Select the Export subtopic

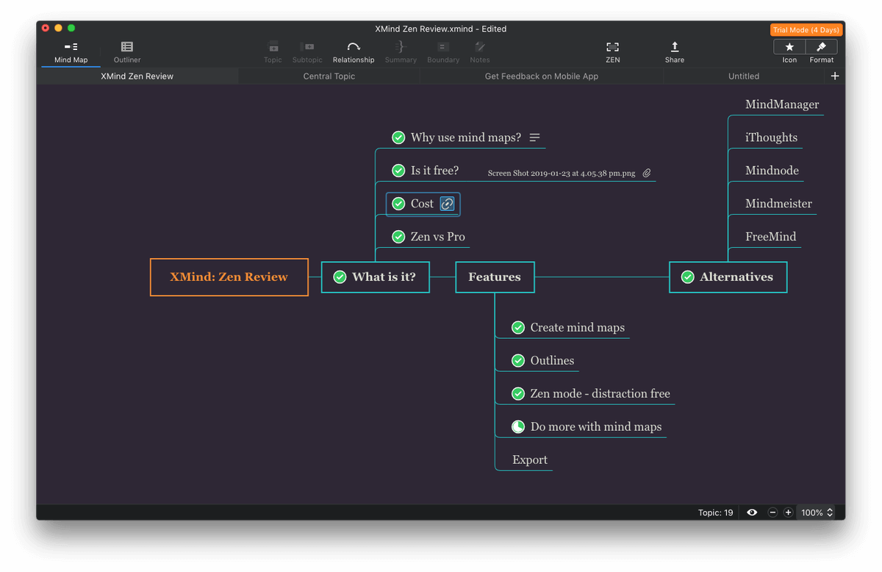click(530, 460)
